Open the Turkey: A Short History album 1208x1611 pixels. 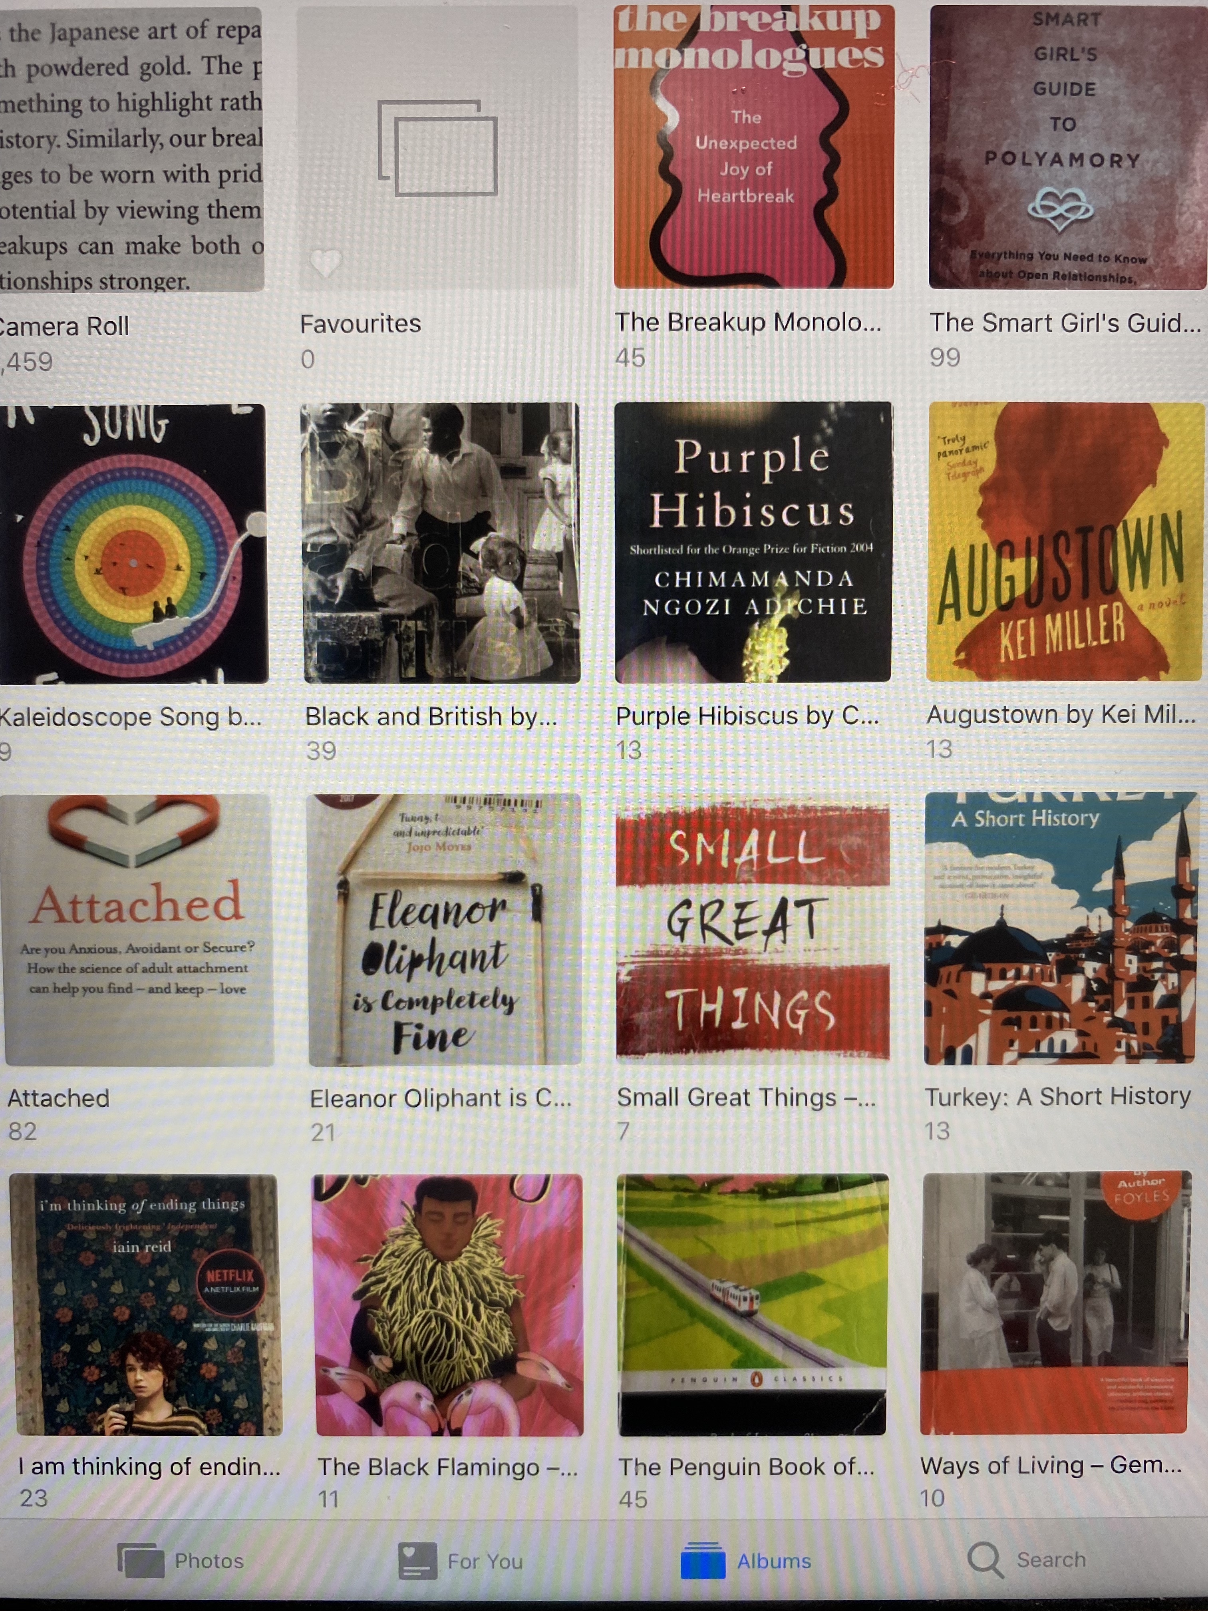(x=1059, y=928)
